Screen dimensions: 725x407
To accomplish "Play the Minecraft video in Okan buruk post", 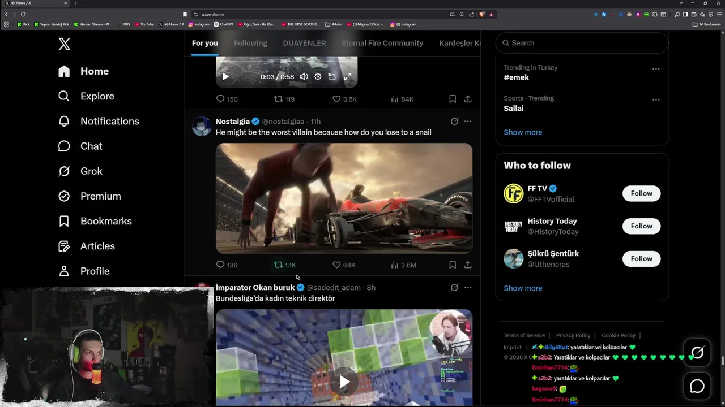I will 344,382.
